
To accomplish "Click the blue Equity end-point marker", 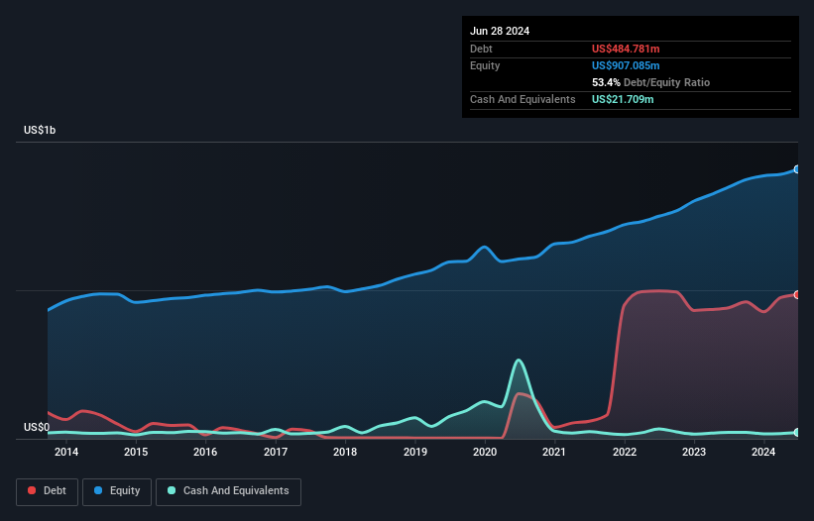I will (797, 169).
